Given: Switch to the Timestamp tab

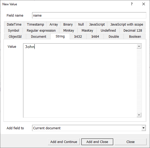Looking at the screenshot, I should coord(35,24).
